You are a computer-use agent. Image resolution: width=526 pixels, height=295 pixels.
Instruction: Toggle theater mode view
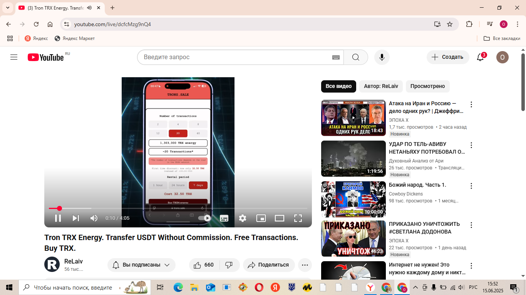pos(280,218)
